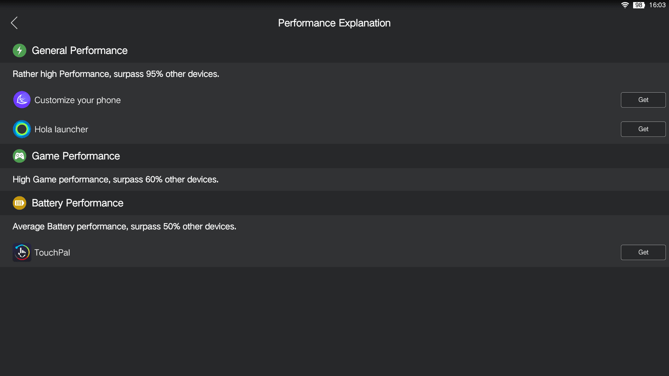Tap the Hola launcher ring icon
Screen dimensions: 669x376
point(22,129)
